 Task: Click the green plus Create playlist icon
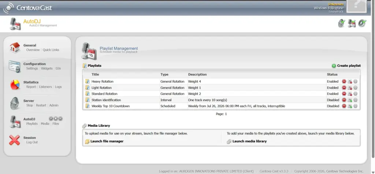click(x=334, y=66)
